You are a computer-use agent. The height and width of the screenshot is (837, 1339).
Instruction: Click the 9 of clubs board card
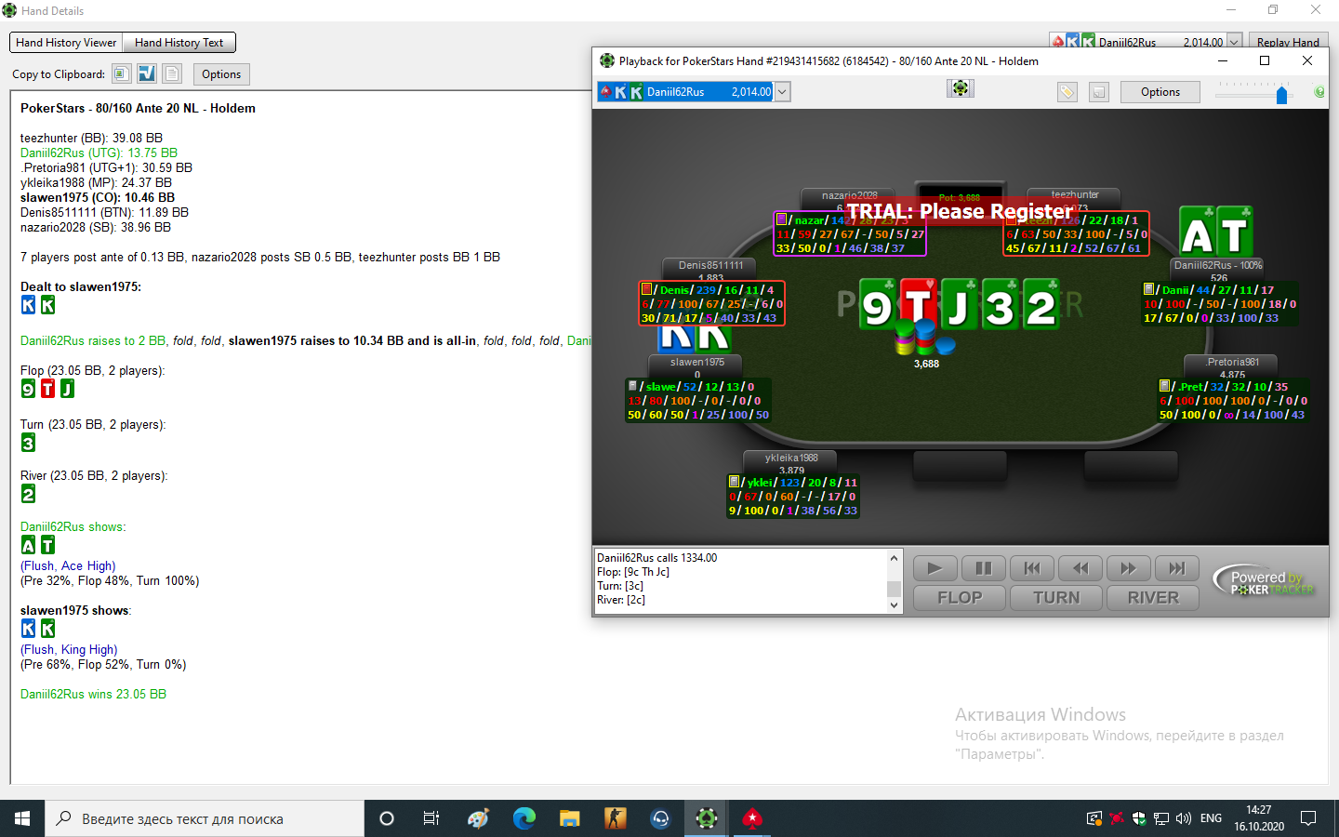point(879,304)
